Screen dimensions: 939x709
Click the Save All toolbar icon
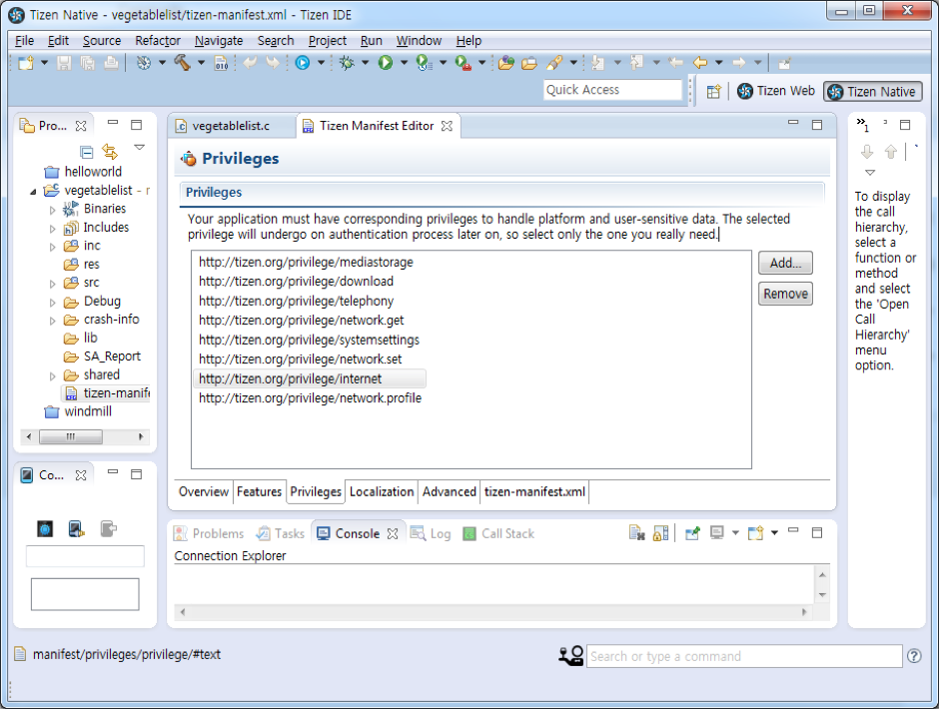coord(88,63)
